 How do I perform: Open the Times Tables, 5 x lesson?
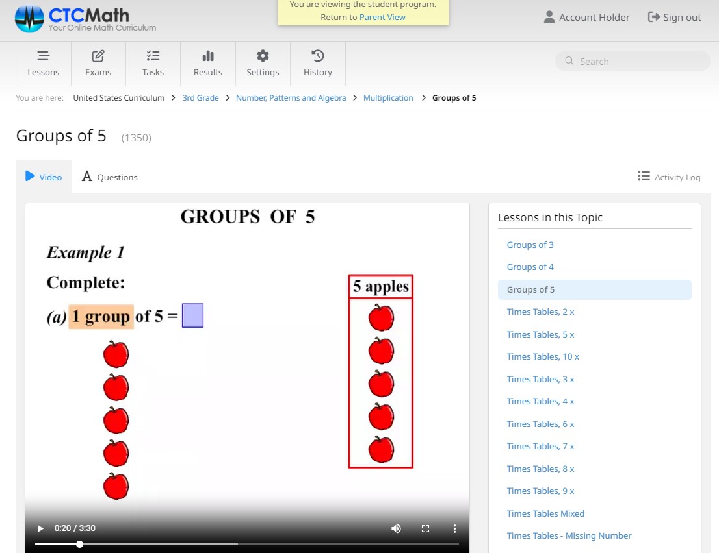tap(540, 334)
